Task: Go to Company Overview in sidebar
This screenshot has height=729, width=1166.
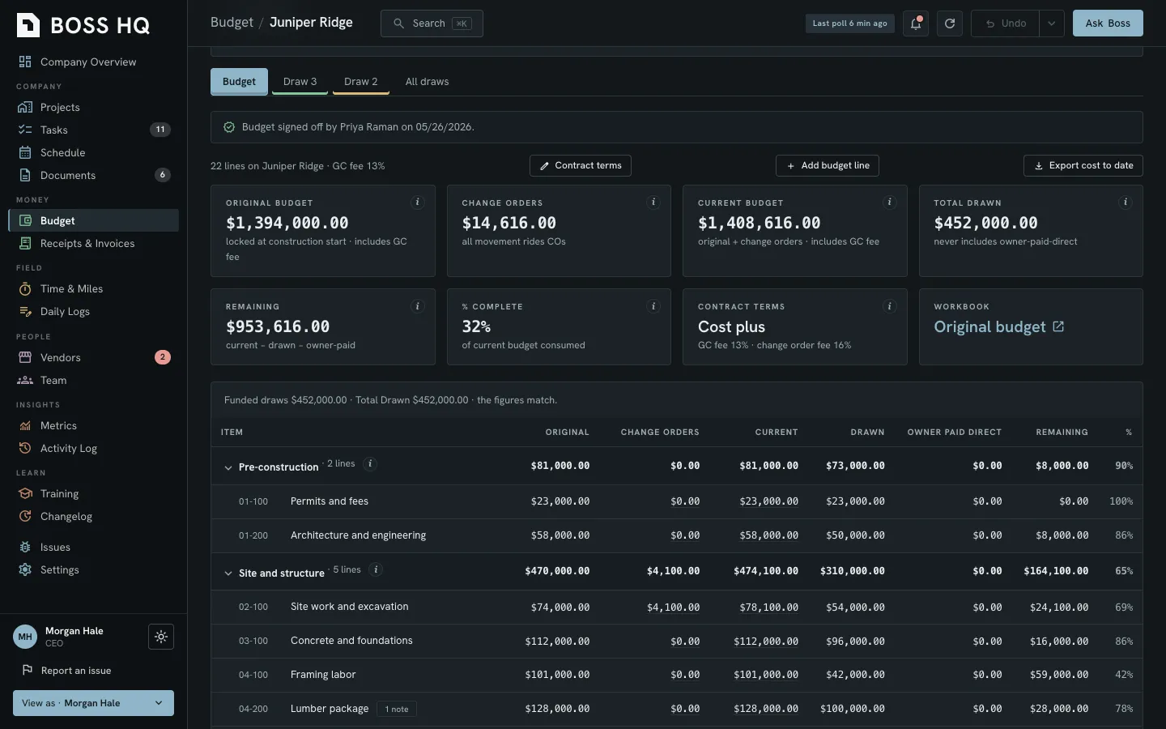Action: tap(93, 62)
